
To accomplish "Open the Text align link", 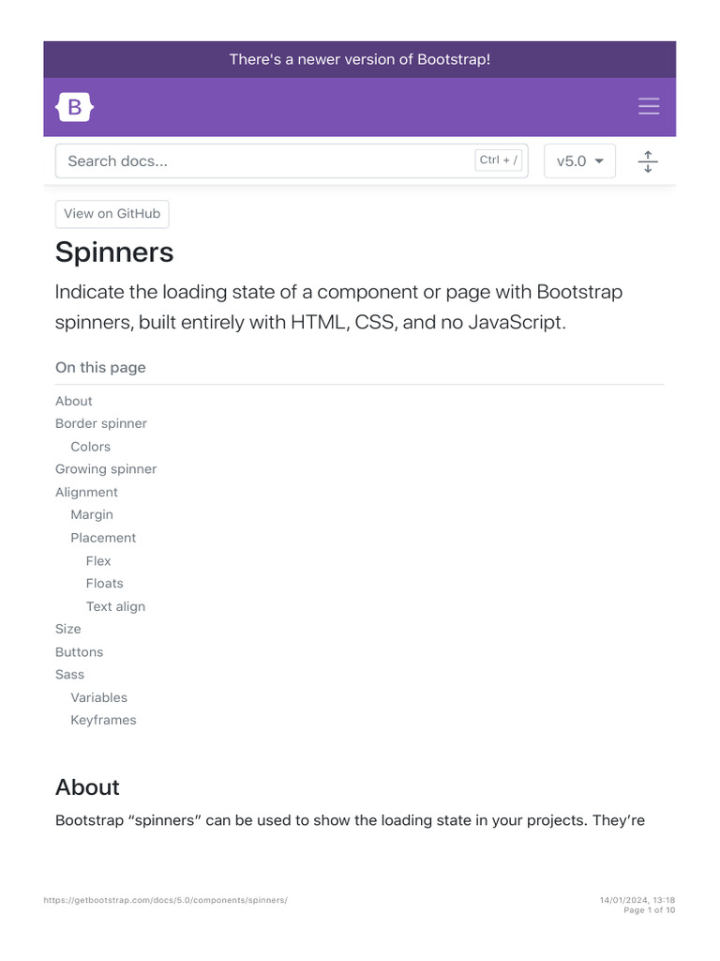I will coord(115,606).
